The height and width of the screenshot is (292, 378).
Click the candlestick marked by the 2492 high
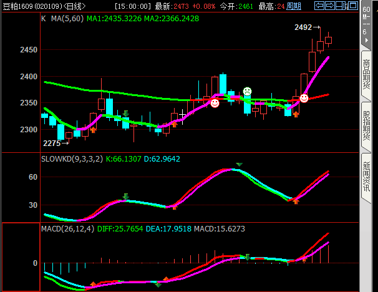click(320, 46)
